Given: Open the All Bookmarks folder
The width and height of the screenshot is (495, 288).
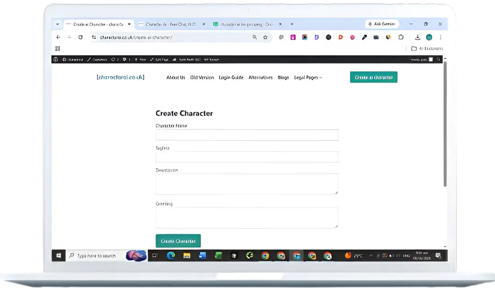Looking at the screenshot, I should click(x=427, y=48).
